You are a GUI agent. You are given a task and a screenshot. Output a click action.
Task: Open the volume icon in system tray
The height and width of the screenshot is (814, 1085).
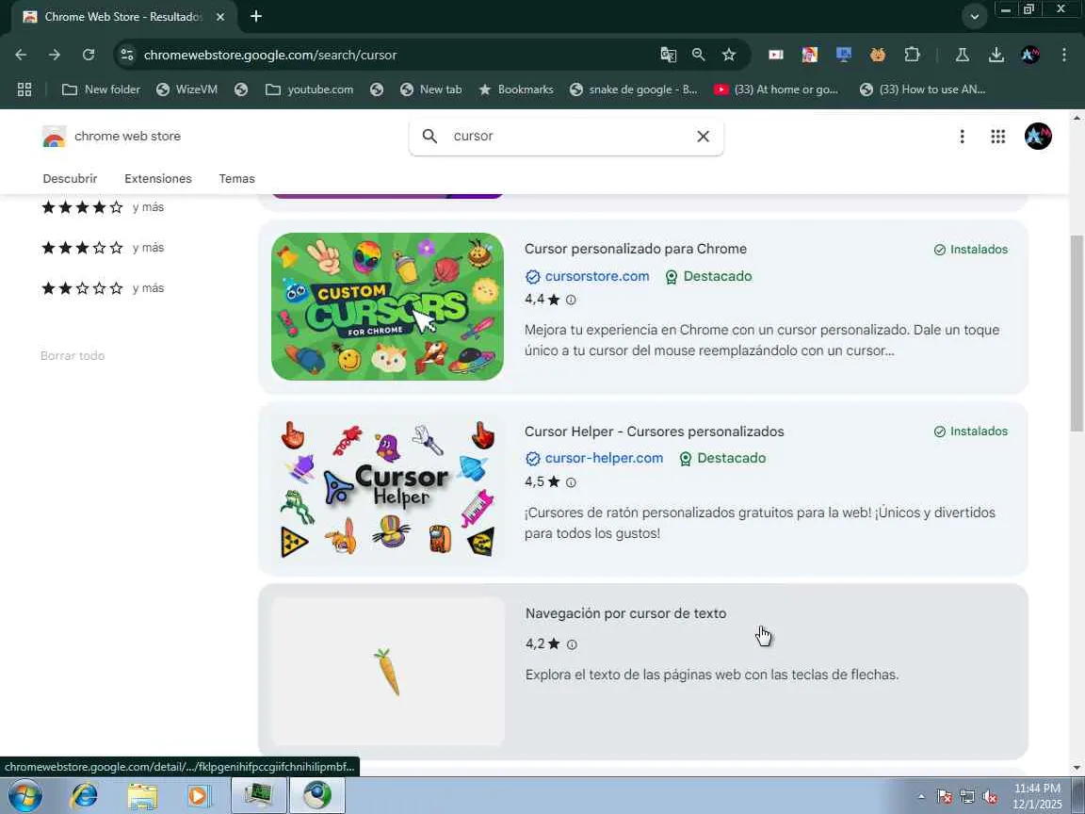tap(990, 797)
